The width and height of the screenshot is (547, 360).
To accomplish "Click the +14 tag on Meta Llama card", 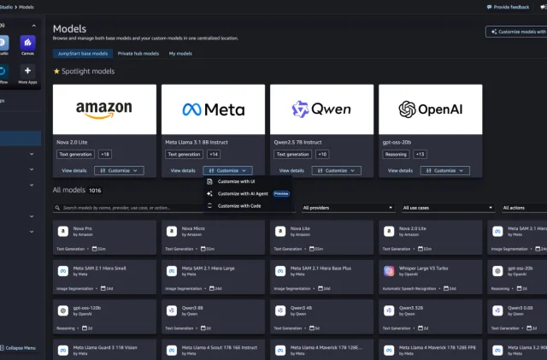I will click(214, 154).
